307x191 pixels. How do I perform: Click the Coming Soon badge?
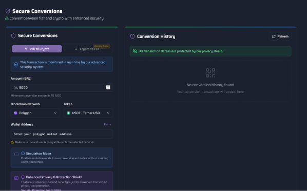point(102,46)
